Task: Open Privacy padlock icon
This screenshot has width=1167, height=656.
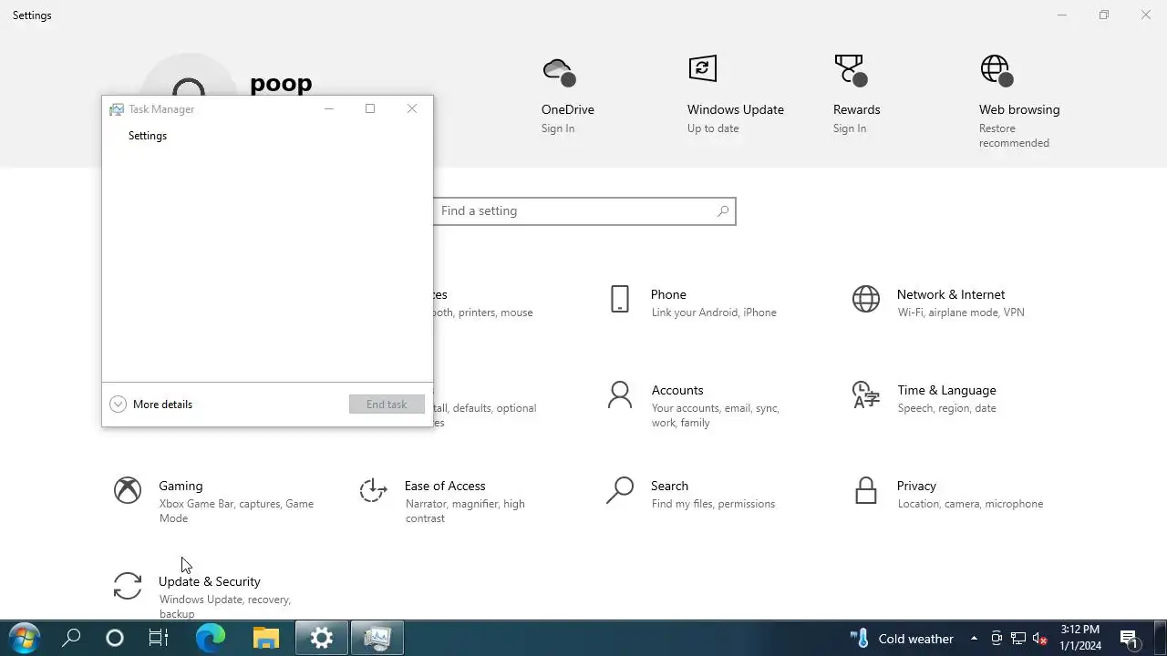Action: click(866, 490)
